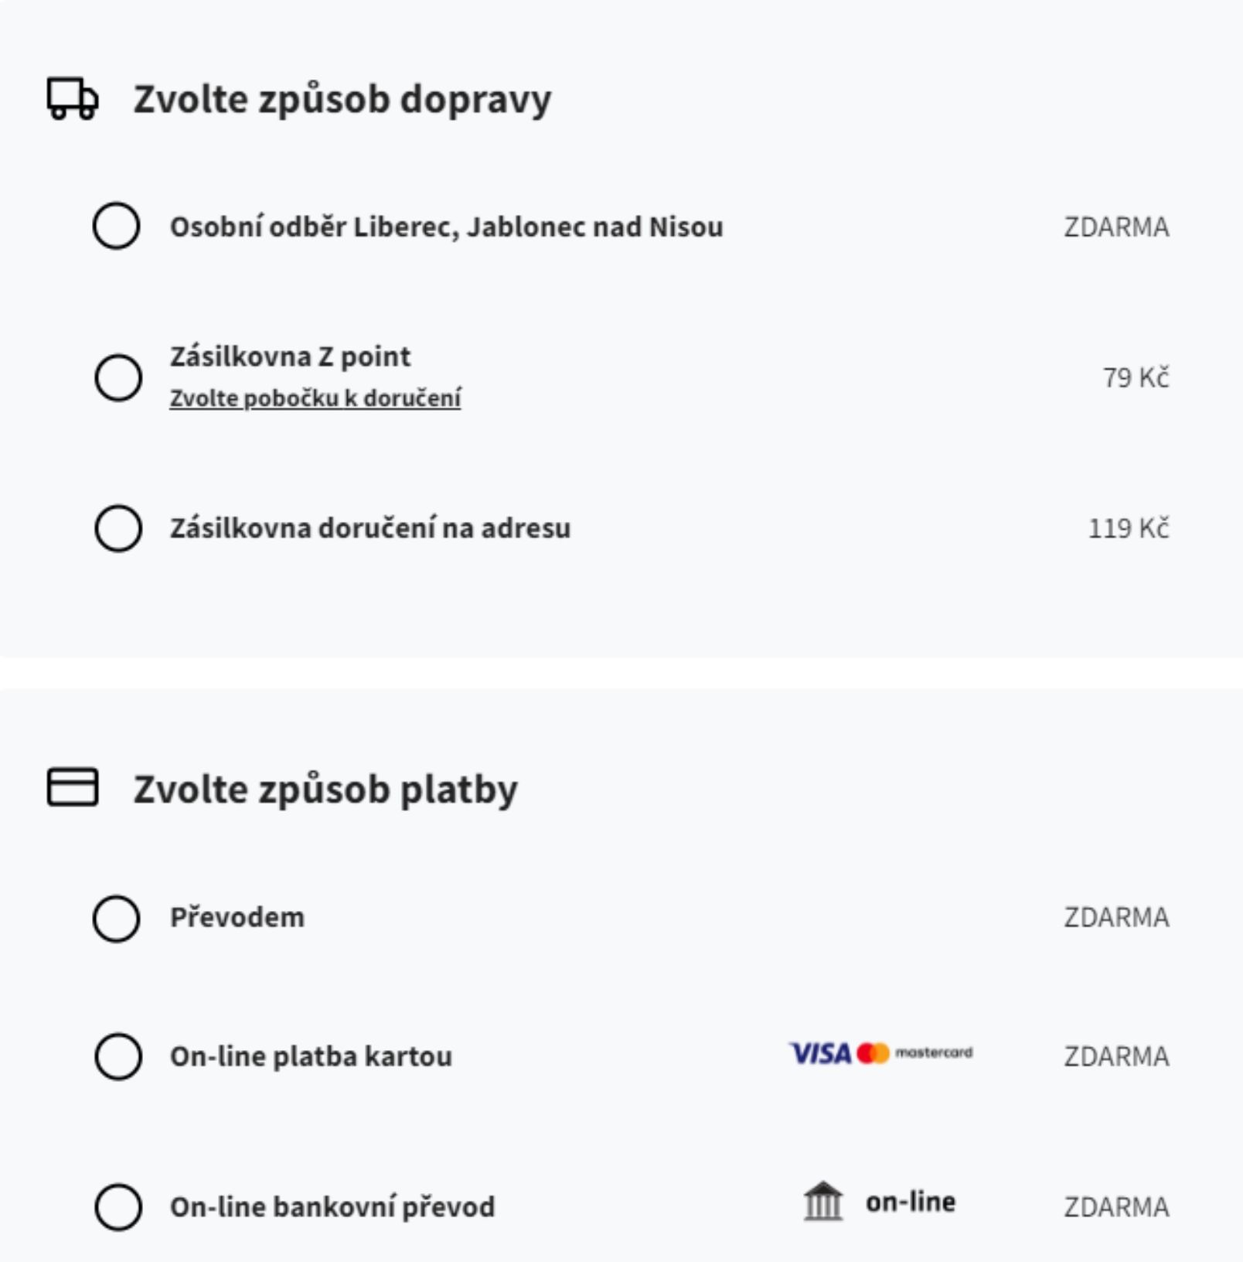The height and width of the screenshot is (1262, 1243).
Task: Click the Mastercard logo
Action: (x=915, y=1053)
